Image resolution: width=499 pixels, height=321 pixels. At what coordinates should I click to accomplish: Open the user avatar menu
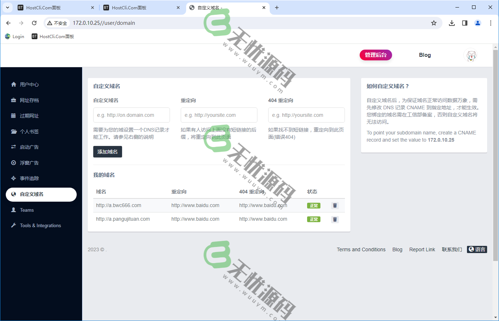[471, 55]
